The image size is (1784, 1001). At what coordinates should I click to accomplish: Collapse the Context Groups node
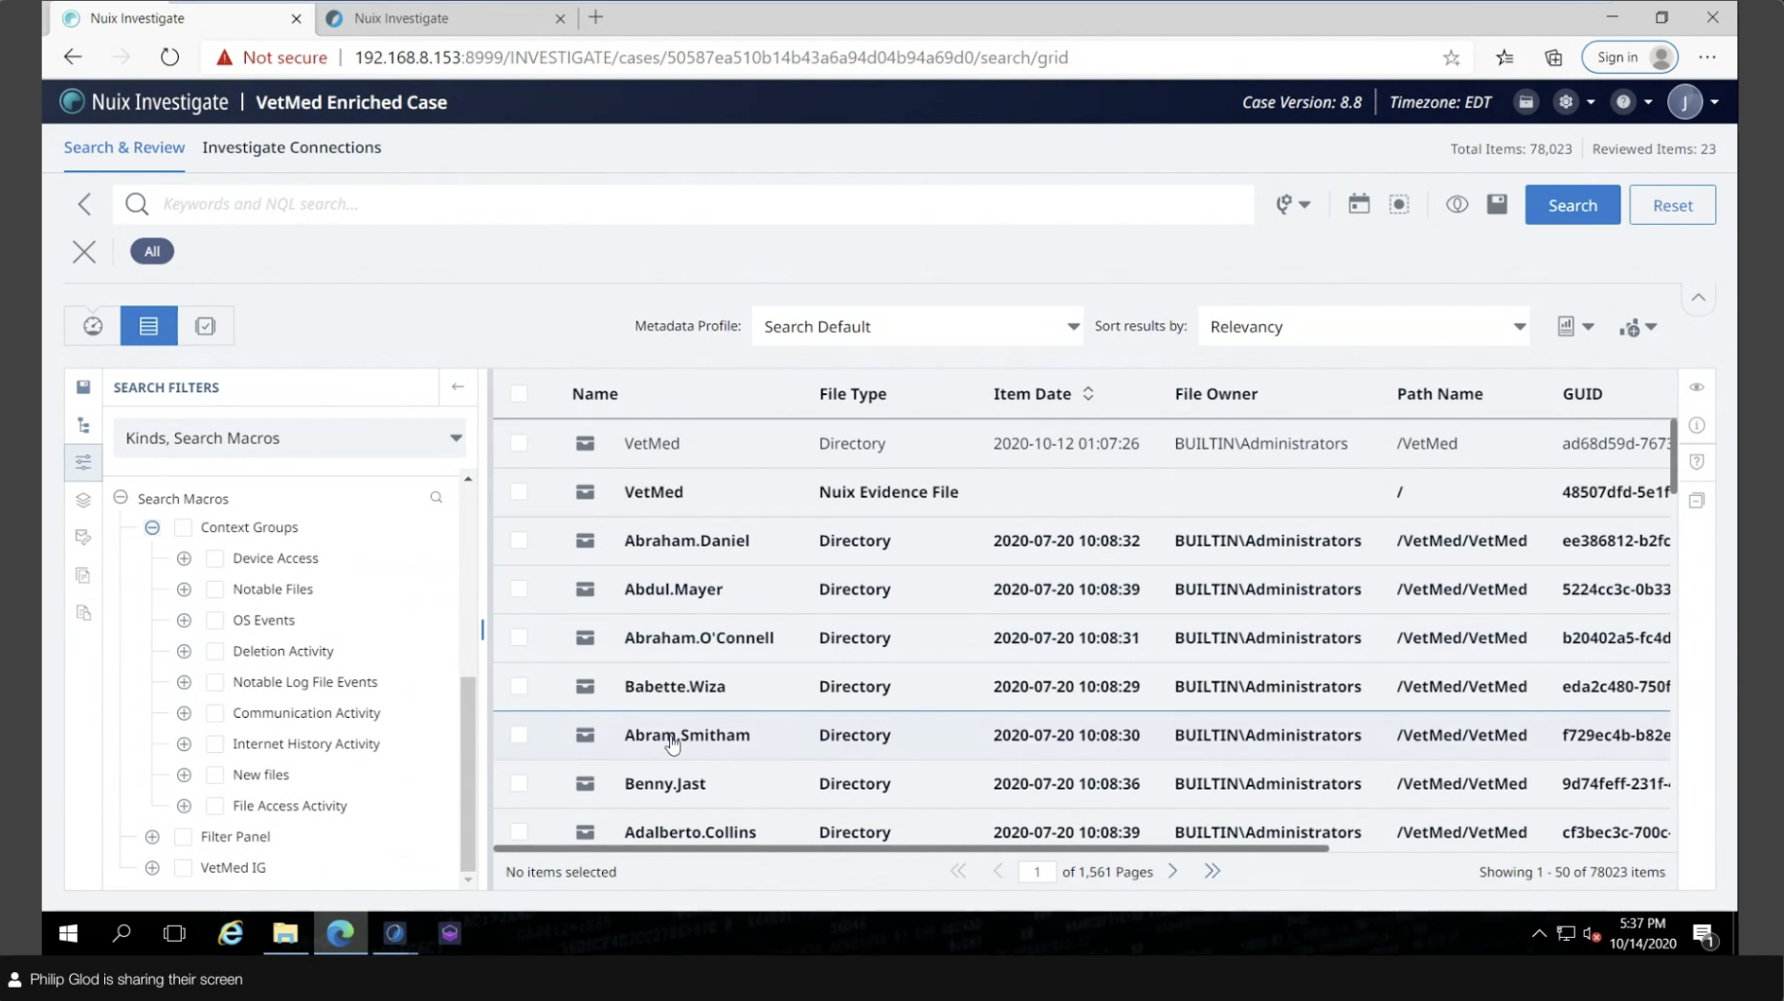tap(152, 527)
